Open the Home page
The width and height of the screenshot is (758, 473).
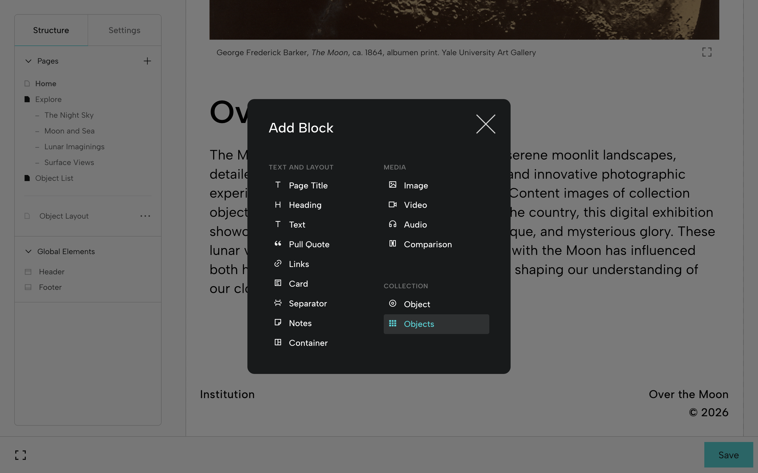tap(46, 84)
